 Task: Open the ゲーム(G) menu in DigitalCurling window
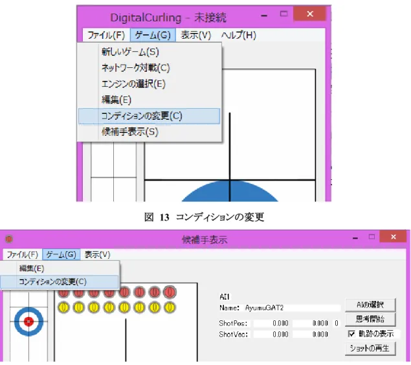click(x=153, y=35)
